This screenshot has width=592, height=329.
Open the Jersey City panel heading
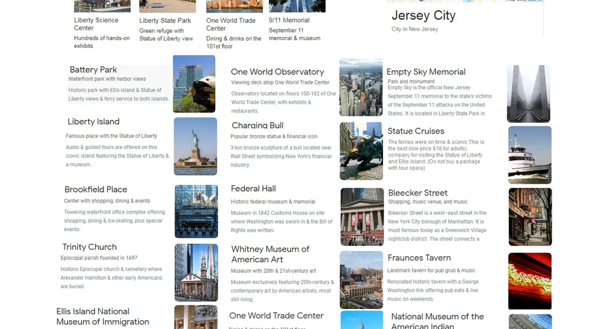423,15
